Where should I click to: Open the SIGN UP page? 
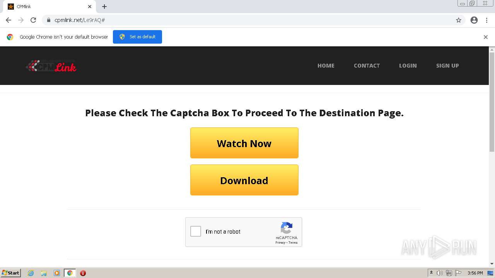pos(447,66)
